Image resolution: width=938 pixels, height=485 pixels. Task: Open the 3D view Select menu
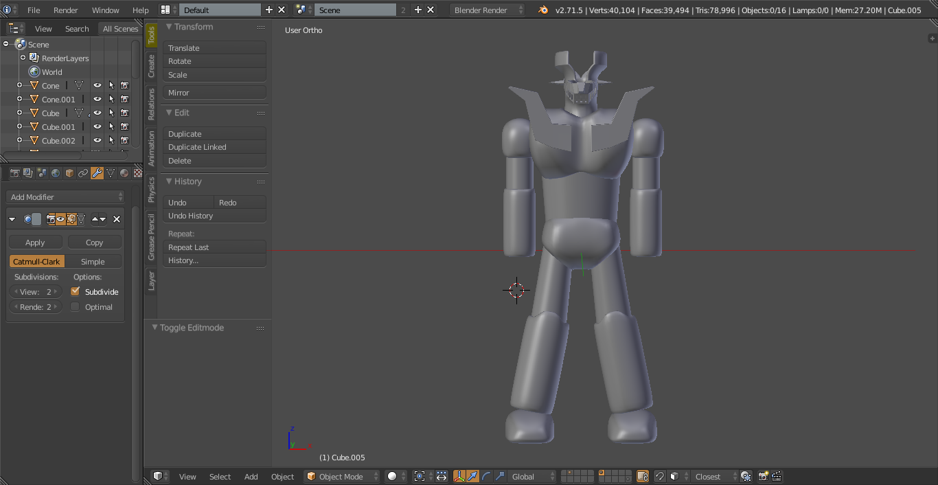click(x=220, y=477)
